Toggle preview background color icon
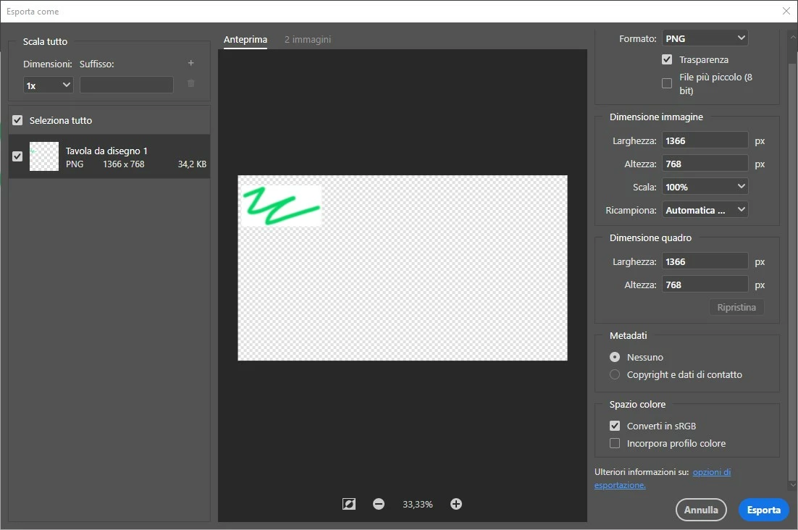This screenshot has width=798, height=530. pos(348,504)
